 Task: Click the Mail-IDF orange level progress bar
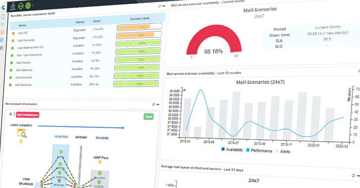[x=139, y=27]
